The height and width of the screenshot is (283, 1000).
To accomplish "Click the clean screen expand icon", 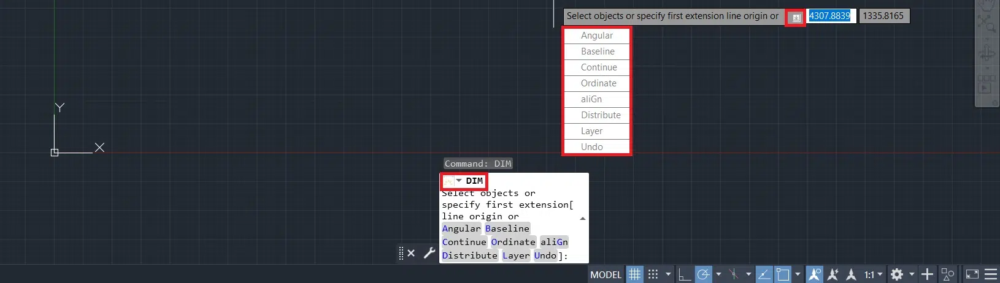I will click(972, 274).
